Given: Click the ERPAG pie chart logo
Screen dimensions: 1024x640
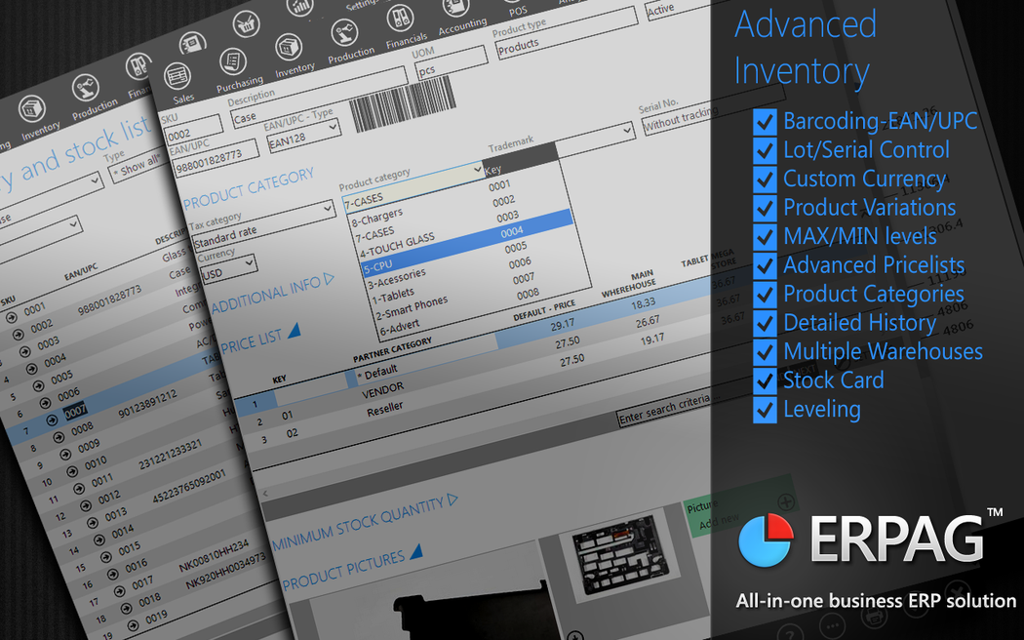Looking at the screenshot, I should (765, 540).
